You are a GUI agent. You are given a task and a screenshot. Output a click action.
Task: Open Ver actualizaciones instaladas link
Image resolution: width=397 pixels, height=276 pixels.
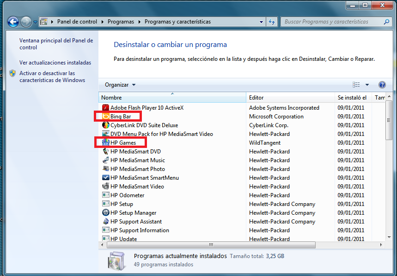click(x=55, y=63)
